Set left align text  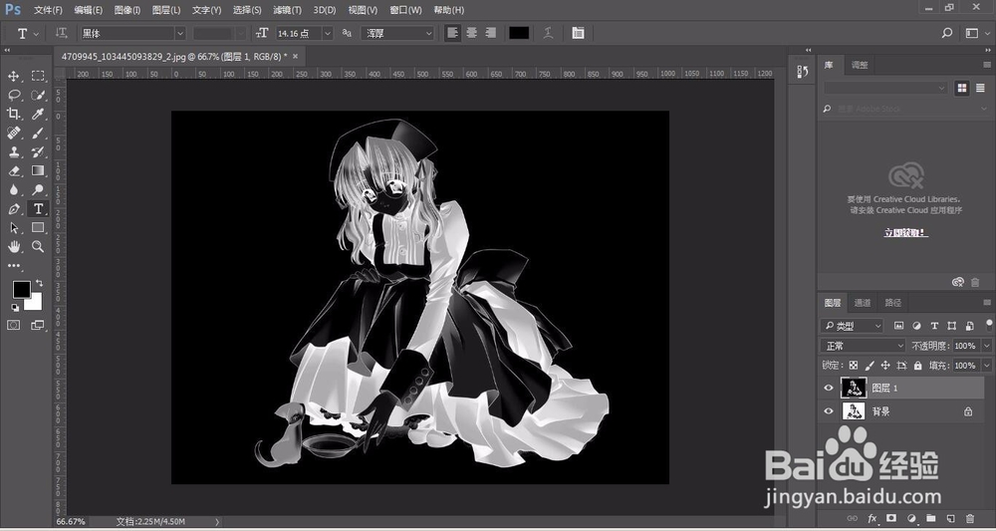click(x=452, y=33)
